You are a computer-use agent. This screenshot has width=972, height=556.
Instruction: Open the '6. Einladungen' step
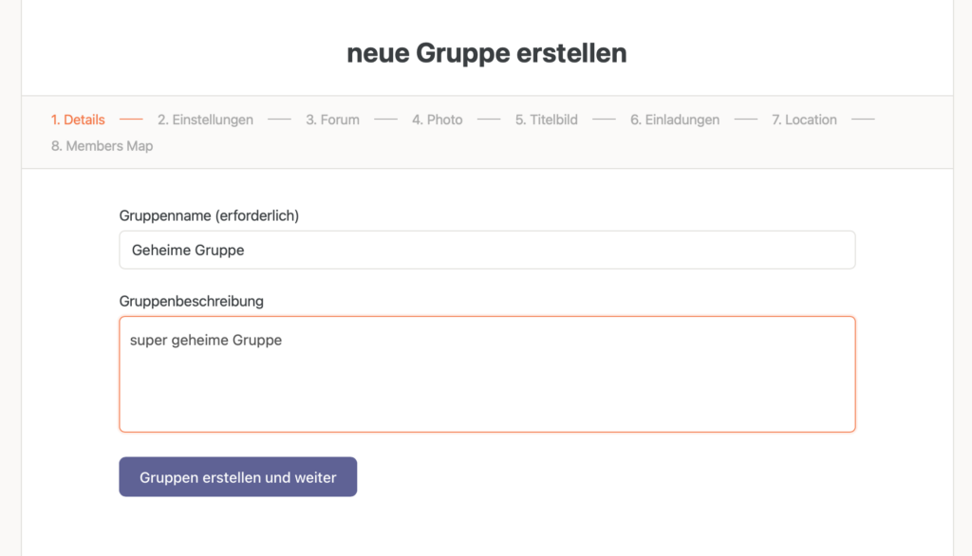[x=674, y=120]
